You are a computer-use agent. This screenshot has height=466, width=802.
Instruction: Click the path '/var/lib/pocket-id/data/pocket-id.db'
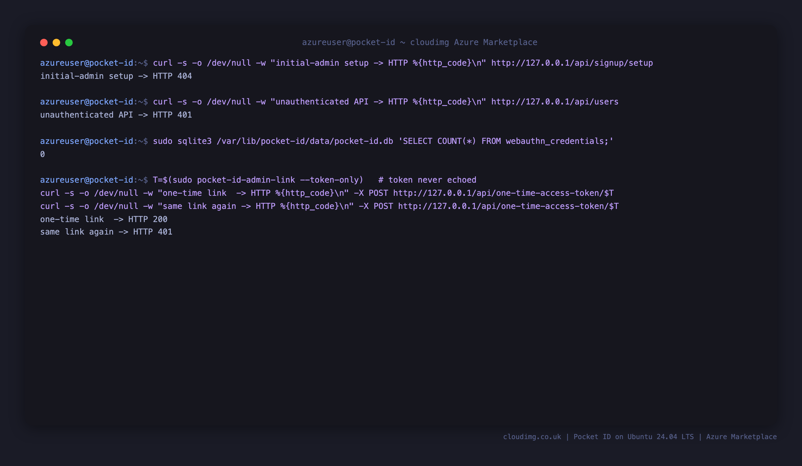(x=305, y=141)
